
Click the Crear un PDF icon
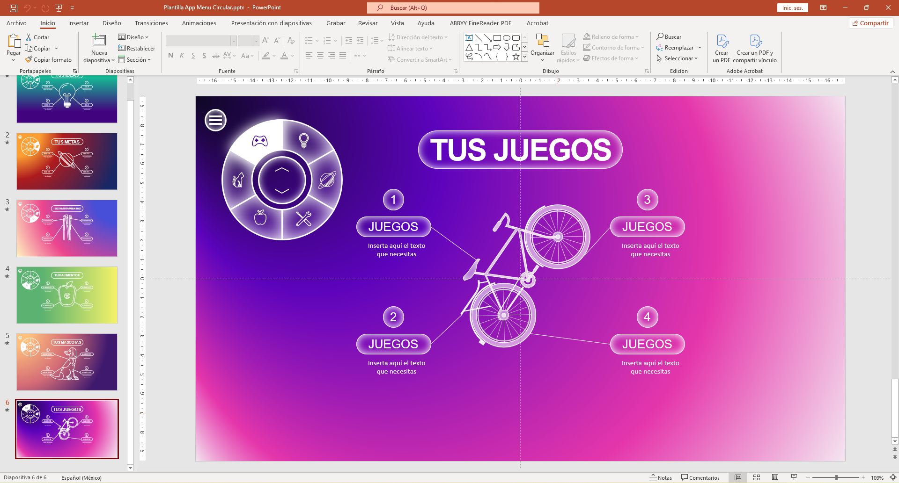click(722, 42)
